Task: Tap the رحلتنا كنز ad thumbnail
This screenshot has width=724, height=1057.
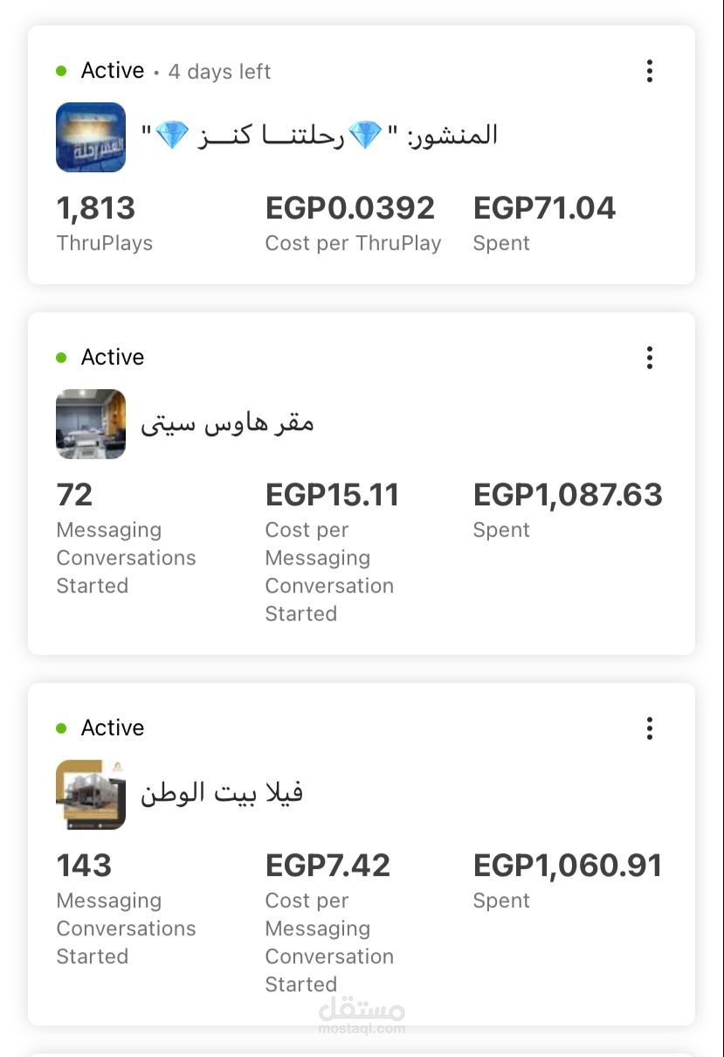Action: pos(91,137)
